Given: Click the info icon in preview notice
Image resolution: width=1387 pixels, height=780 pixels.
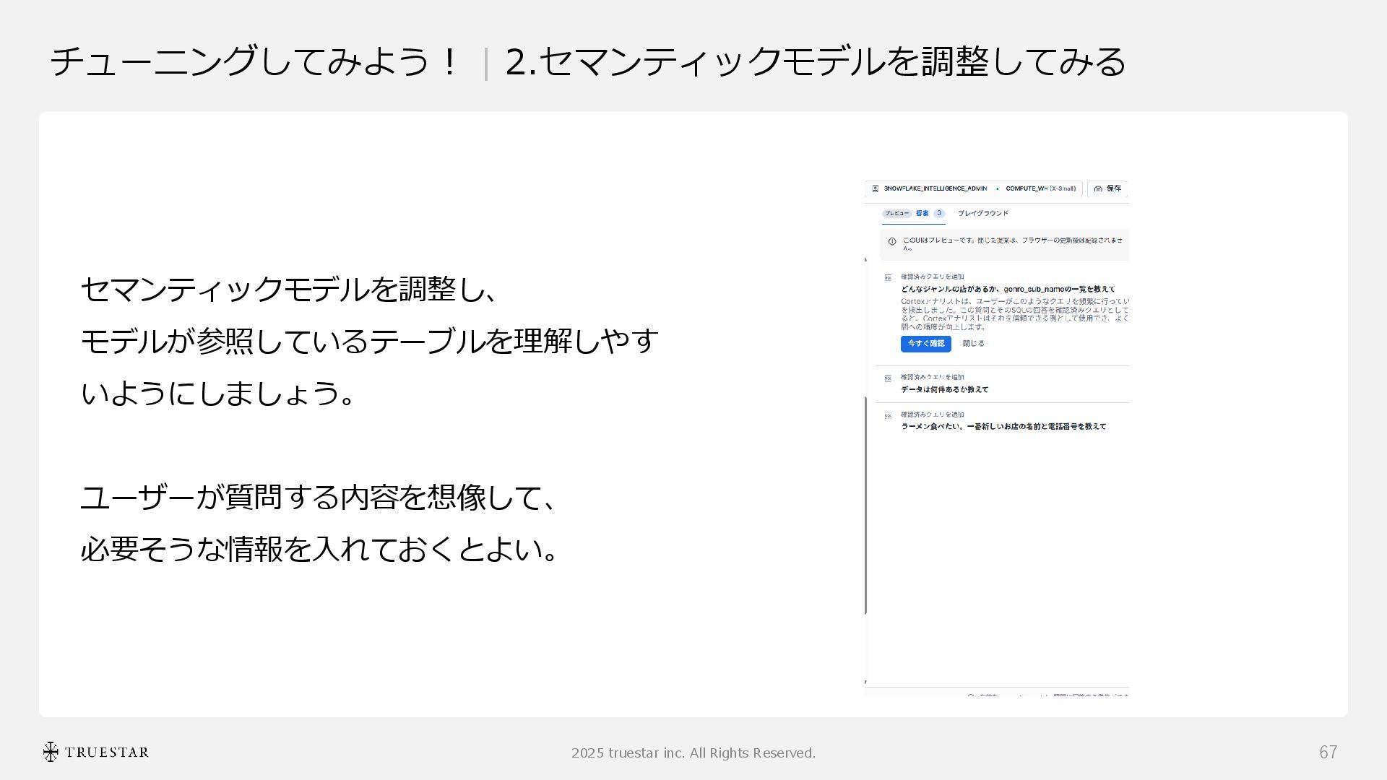Looking at the screenshot, I should 892,242.
